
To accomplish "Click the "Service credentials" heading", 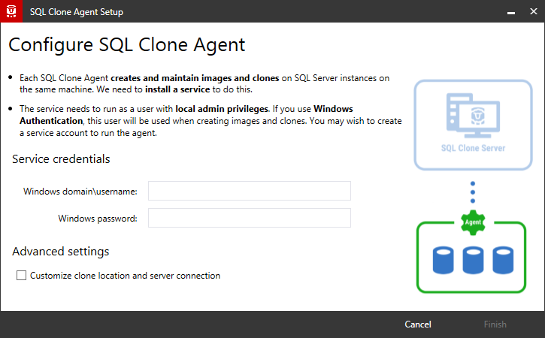I will click(61, 159).
